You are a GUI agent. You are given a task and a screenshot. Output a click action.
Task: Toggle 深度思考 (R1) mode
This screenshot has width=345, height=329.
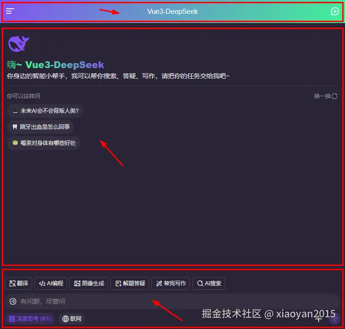pyautogui.click(x=30, y=319)
